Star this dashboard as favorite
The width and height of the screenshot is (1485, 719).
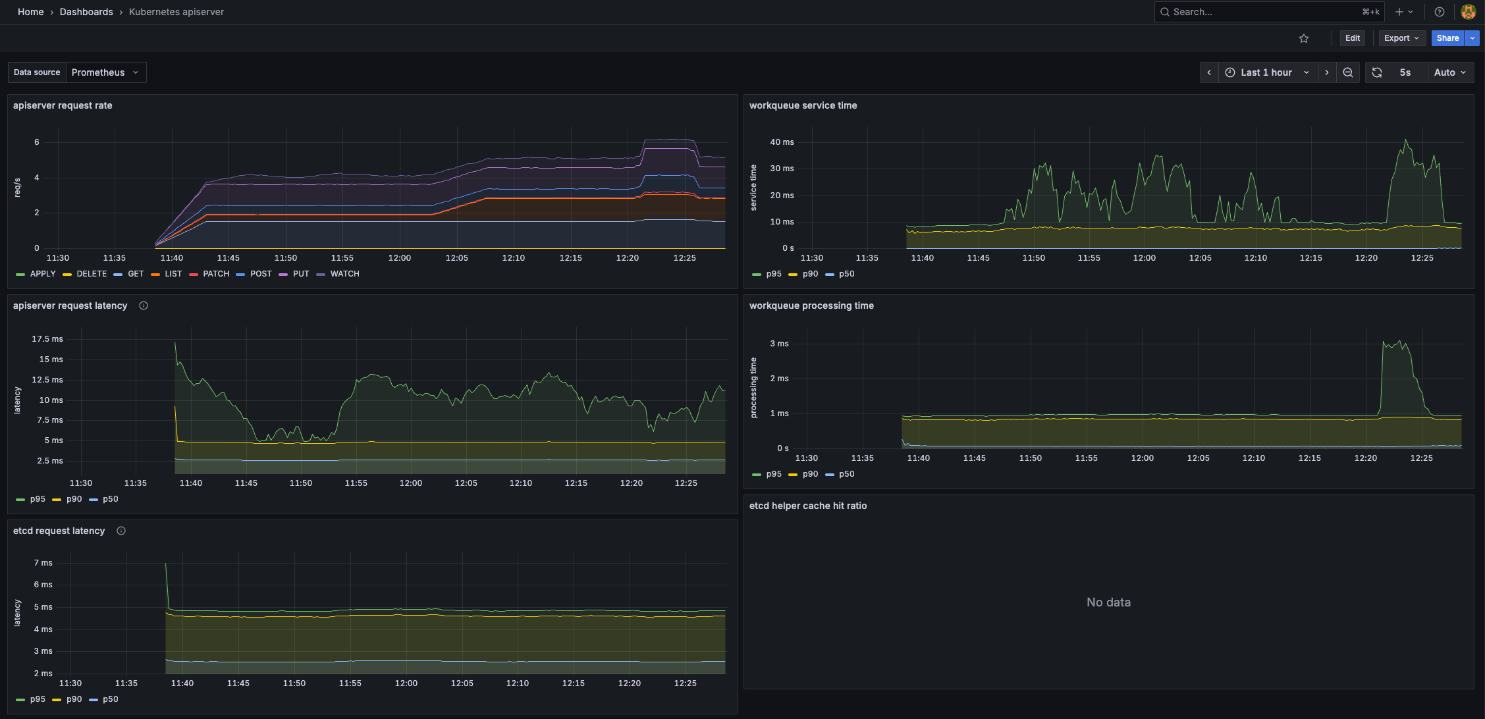1304,38
